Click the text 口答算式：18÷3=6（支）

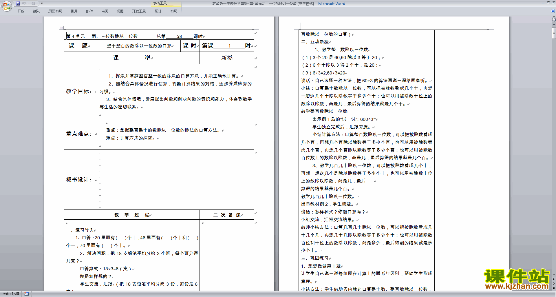pyautogui.click(x=106, y=269)
